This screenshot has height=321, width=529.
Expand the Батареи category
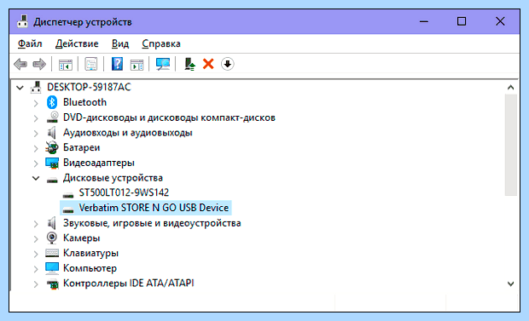pos(36,148)
